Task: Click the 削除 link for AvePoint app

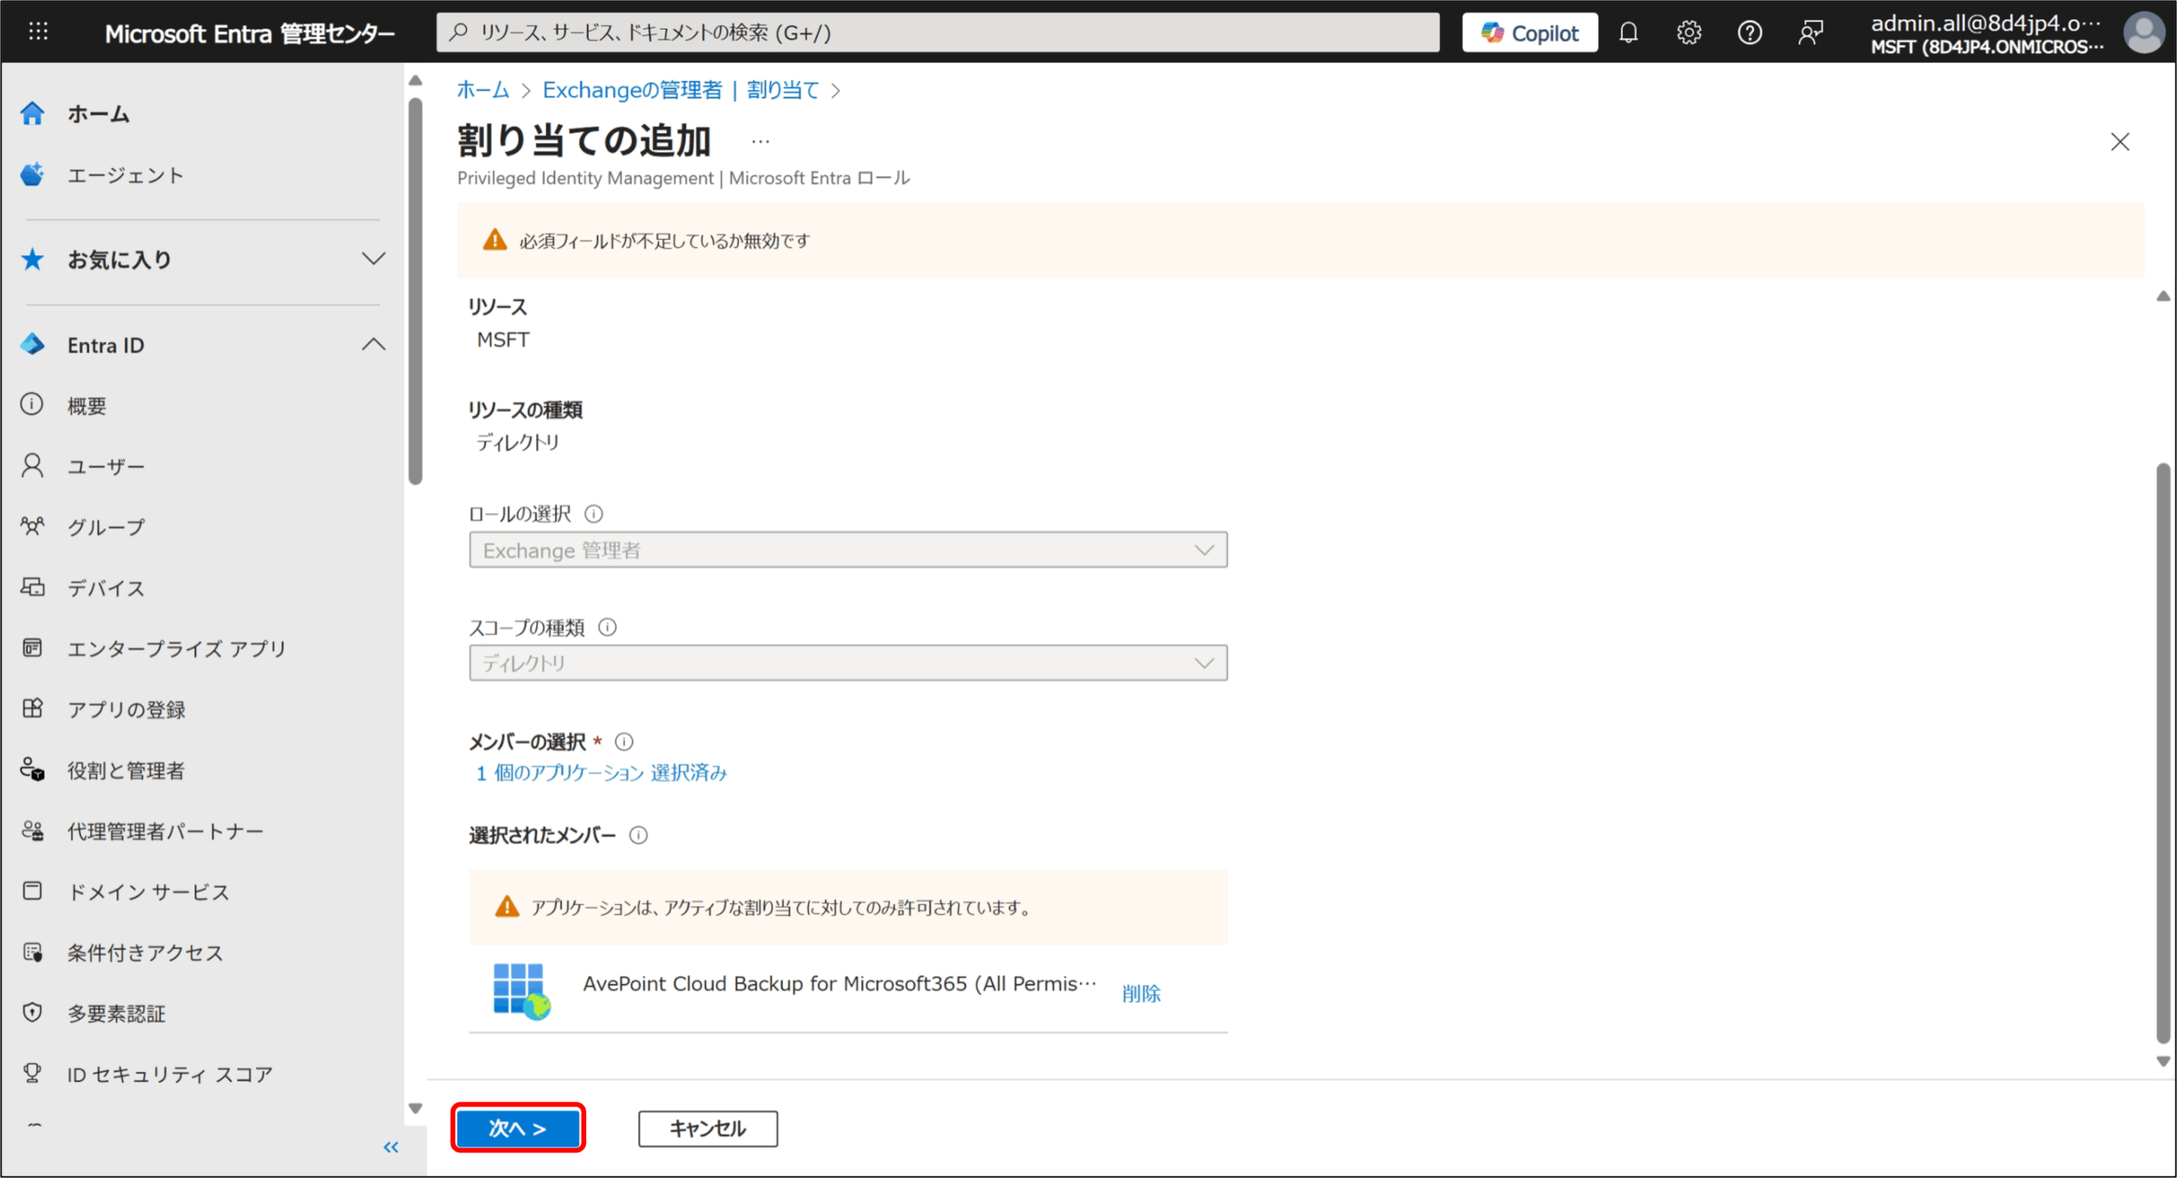Action: 1140,993
